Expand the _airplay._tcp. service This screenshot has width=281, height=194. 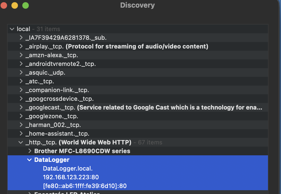pyautogui.click(x=21, y=46)
